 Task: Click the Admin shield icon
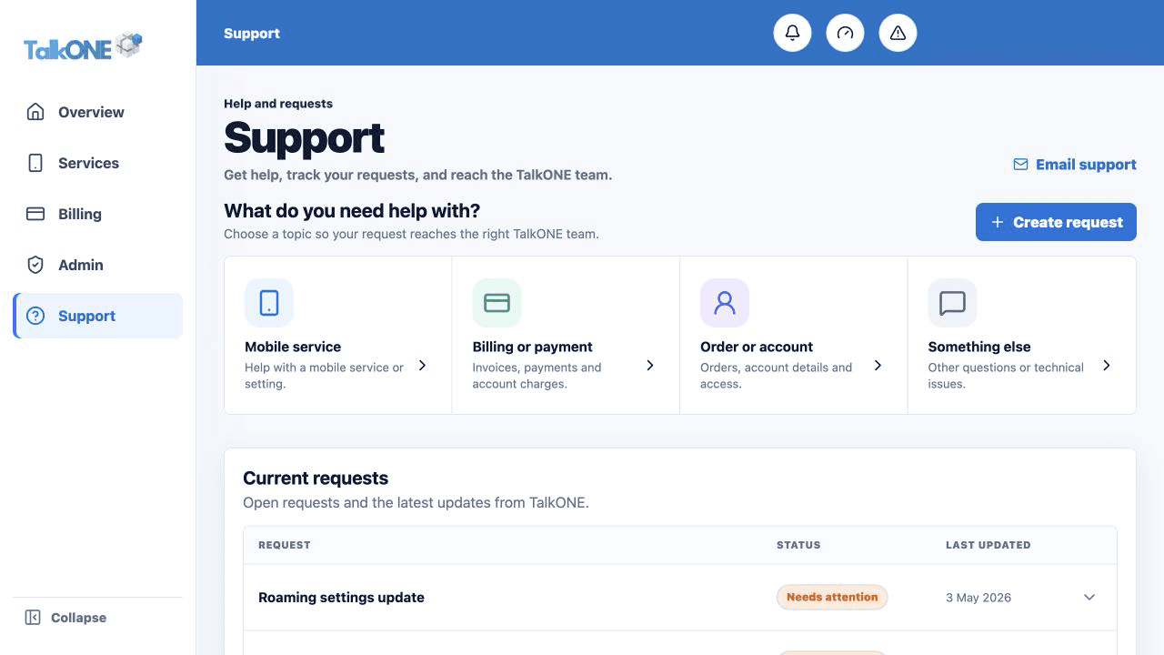pyautogui.click(x=35, y=265)
